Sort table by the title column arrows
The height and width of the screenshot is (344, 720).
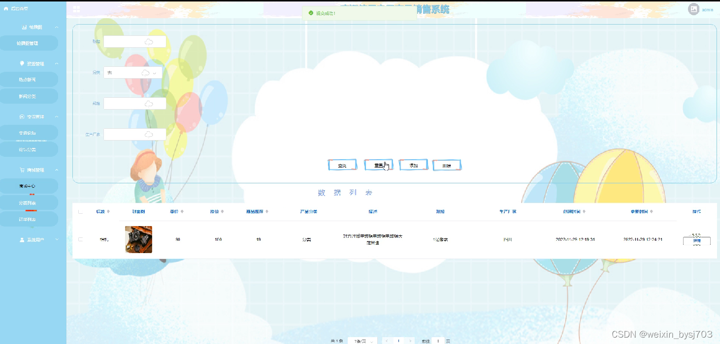click(x=108, y=211)
